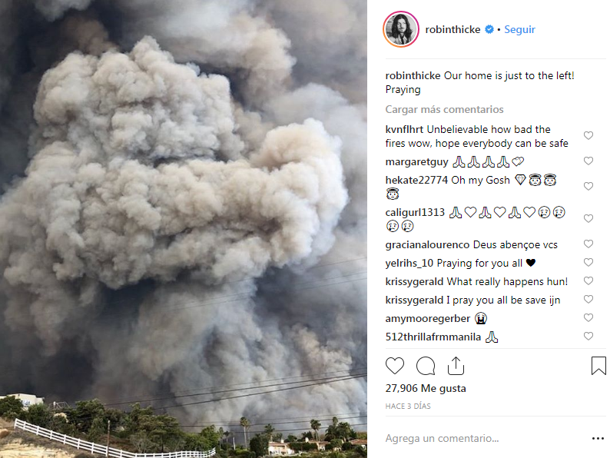Expand comments via Cargar más comentarios
Viewport: 610px width, 458px height.
pyautogui.click(x=444, y=109)
